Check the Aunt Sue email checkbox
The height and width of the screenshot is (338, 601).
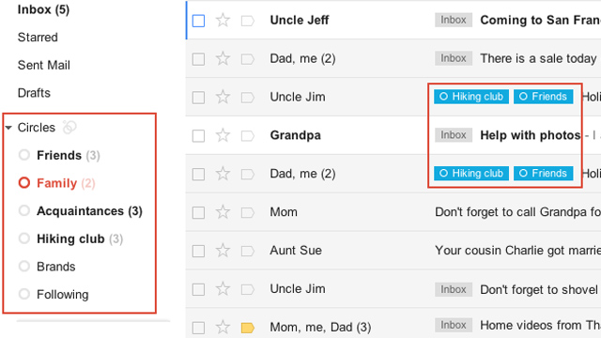coord(198,252)
